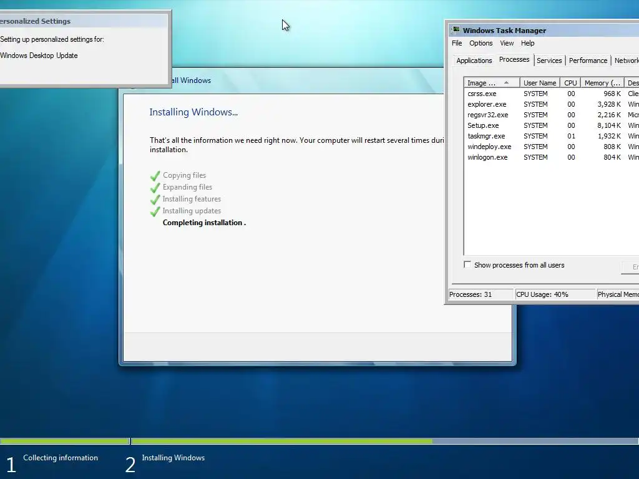
Task: Sort by the User Name column header
Action: (540, 83)
